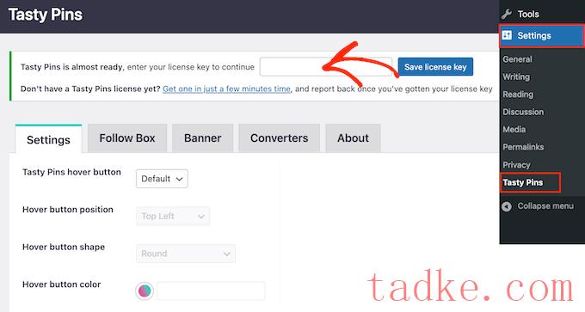Viewport: 585px width, 312px height.
Task: Open the Discussion settings page
Action: (523, 112)
